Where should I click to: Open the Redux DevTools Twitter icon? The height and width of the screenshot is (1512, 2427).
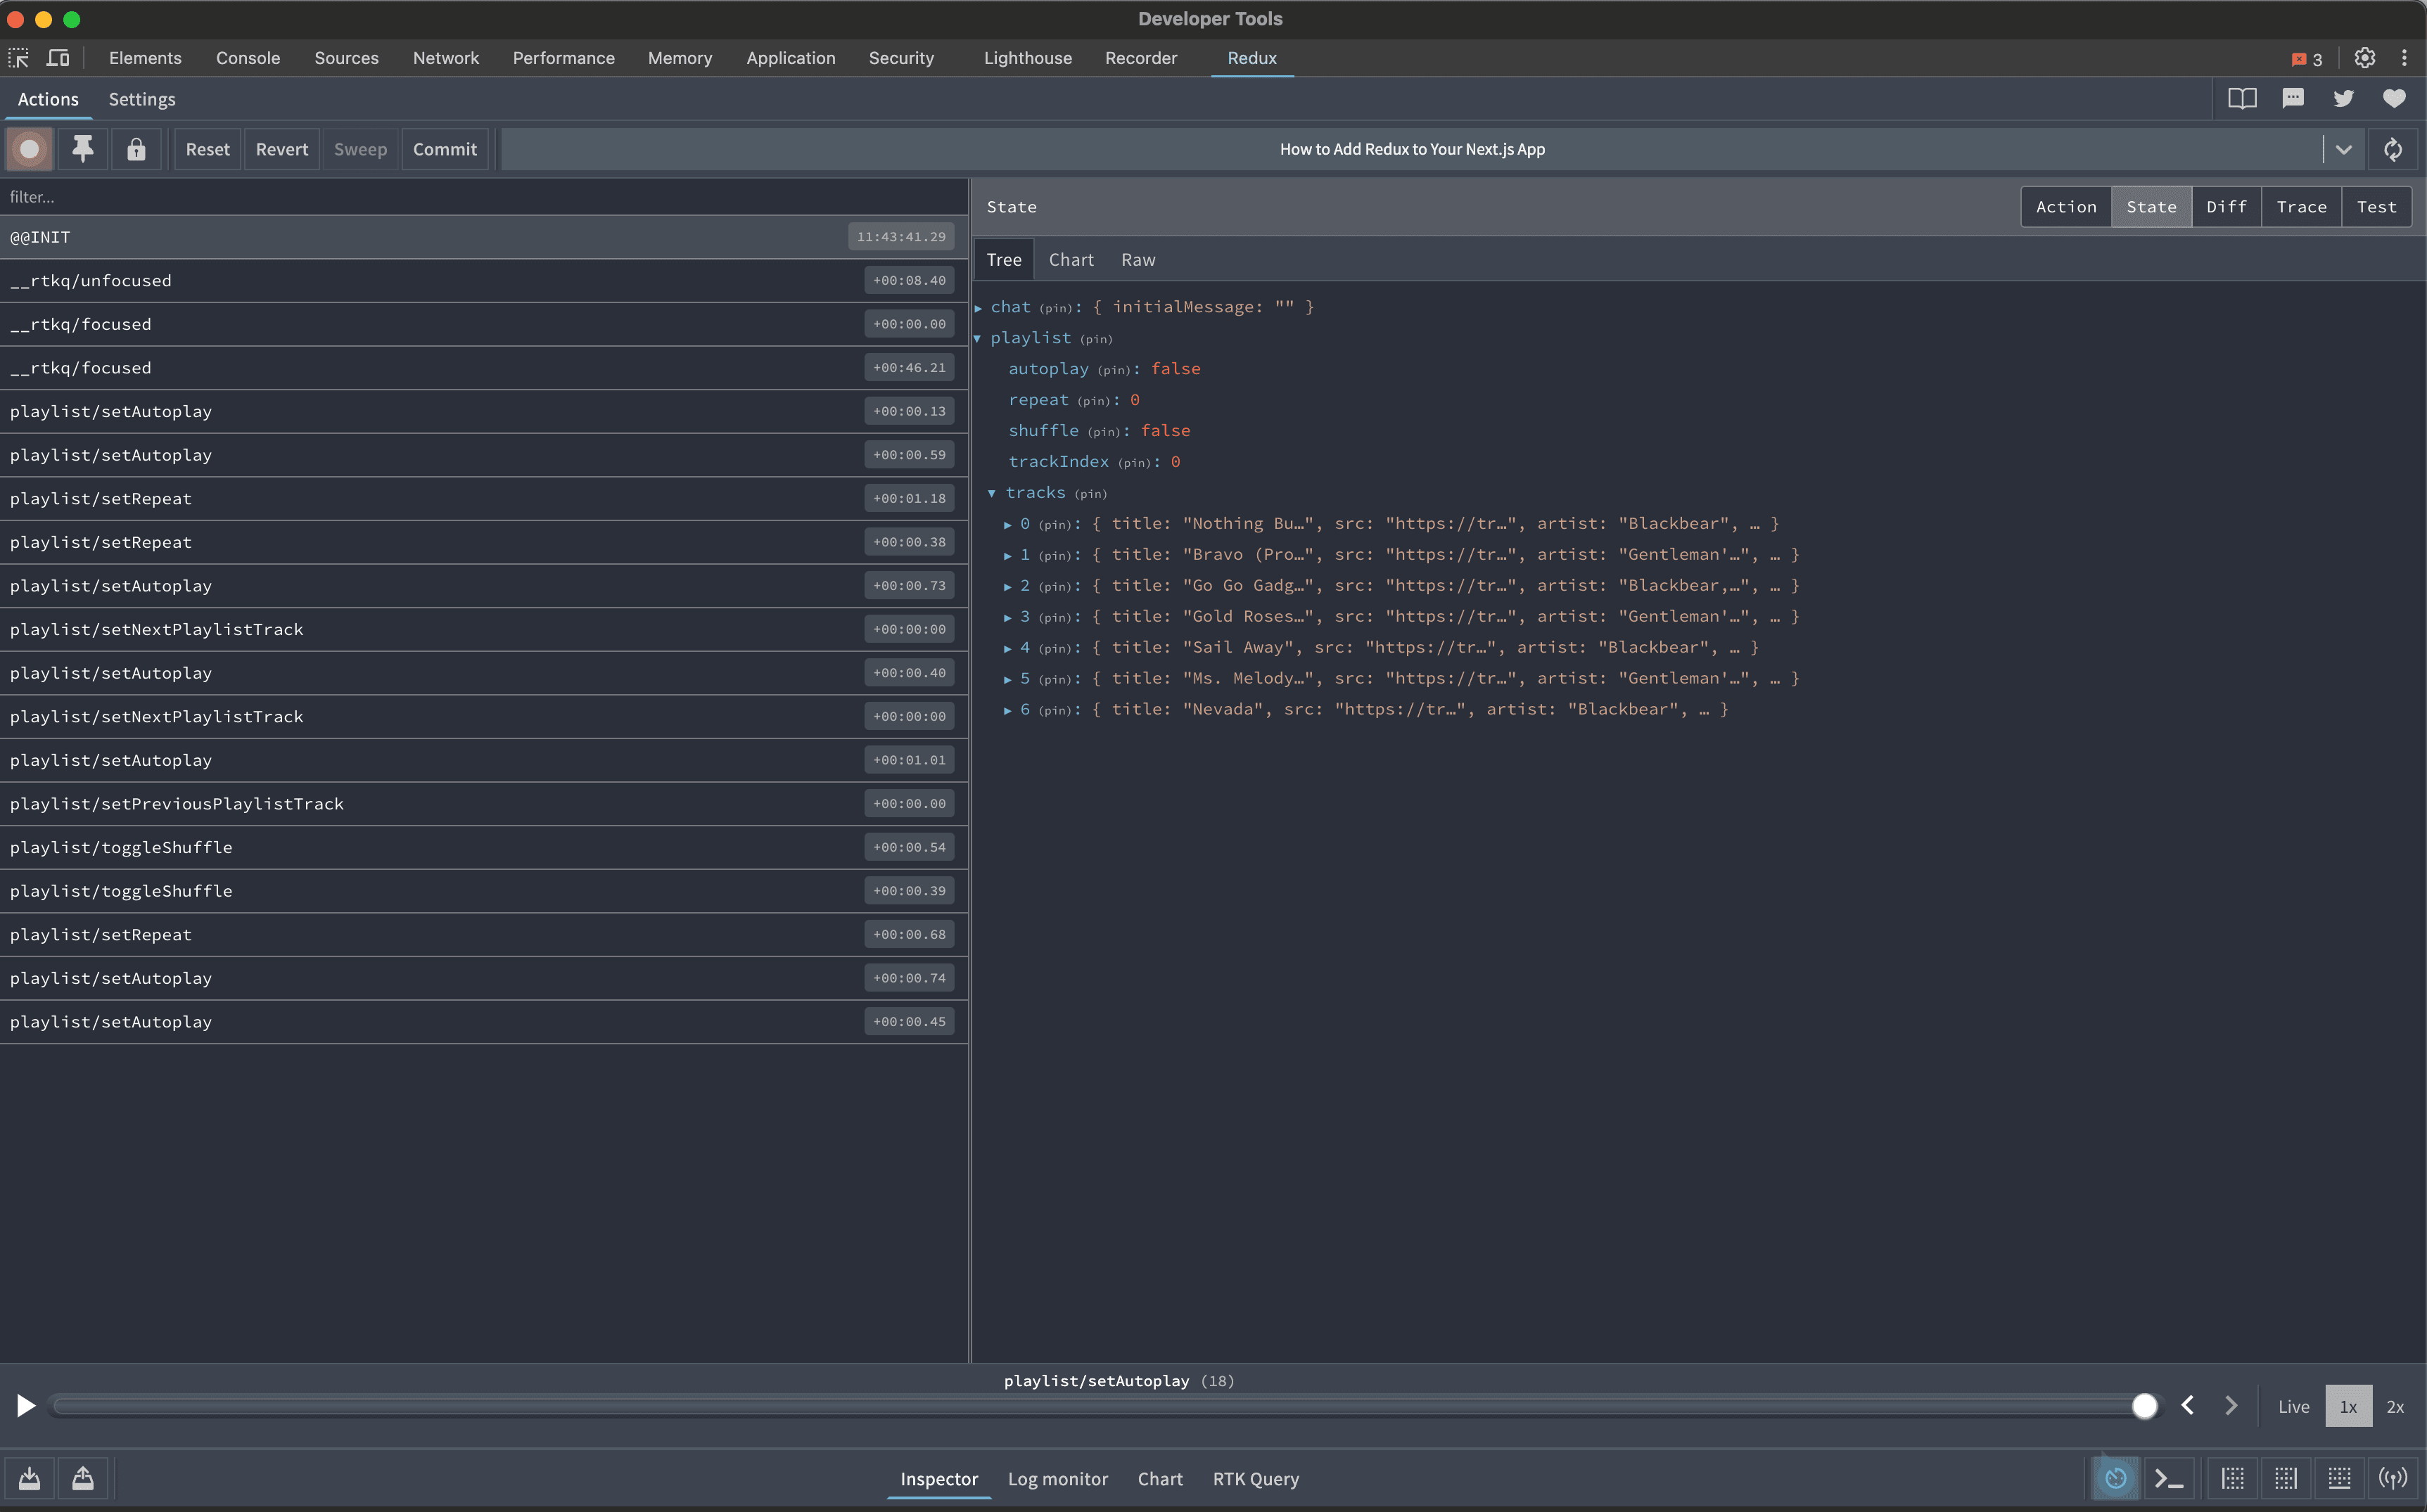[2343, 98]
